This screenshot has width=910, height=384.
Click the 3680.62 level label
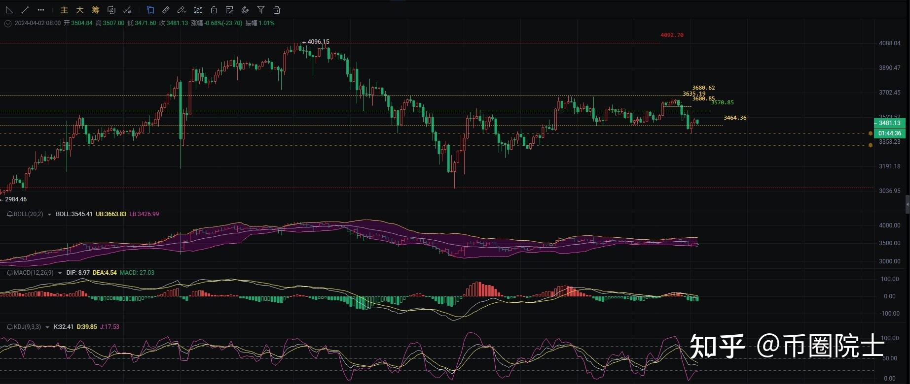[703, 88]
